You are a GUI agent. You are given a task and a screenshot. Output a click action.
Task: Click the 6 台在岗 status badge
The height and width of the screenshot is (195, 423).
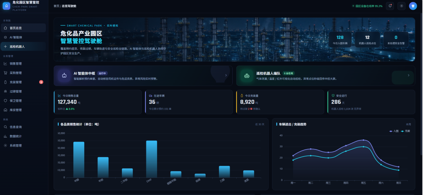tap(289, 73)
